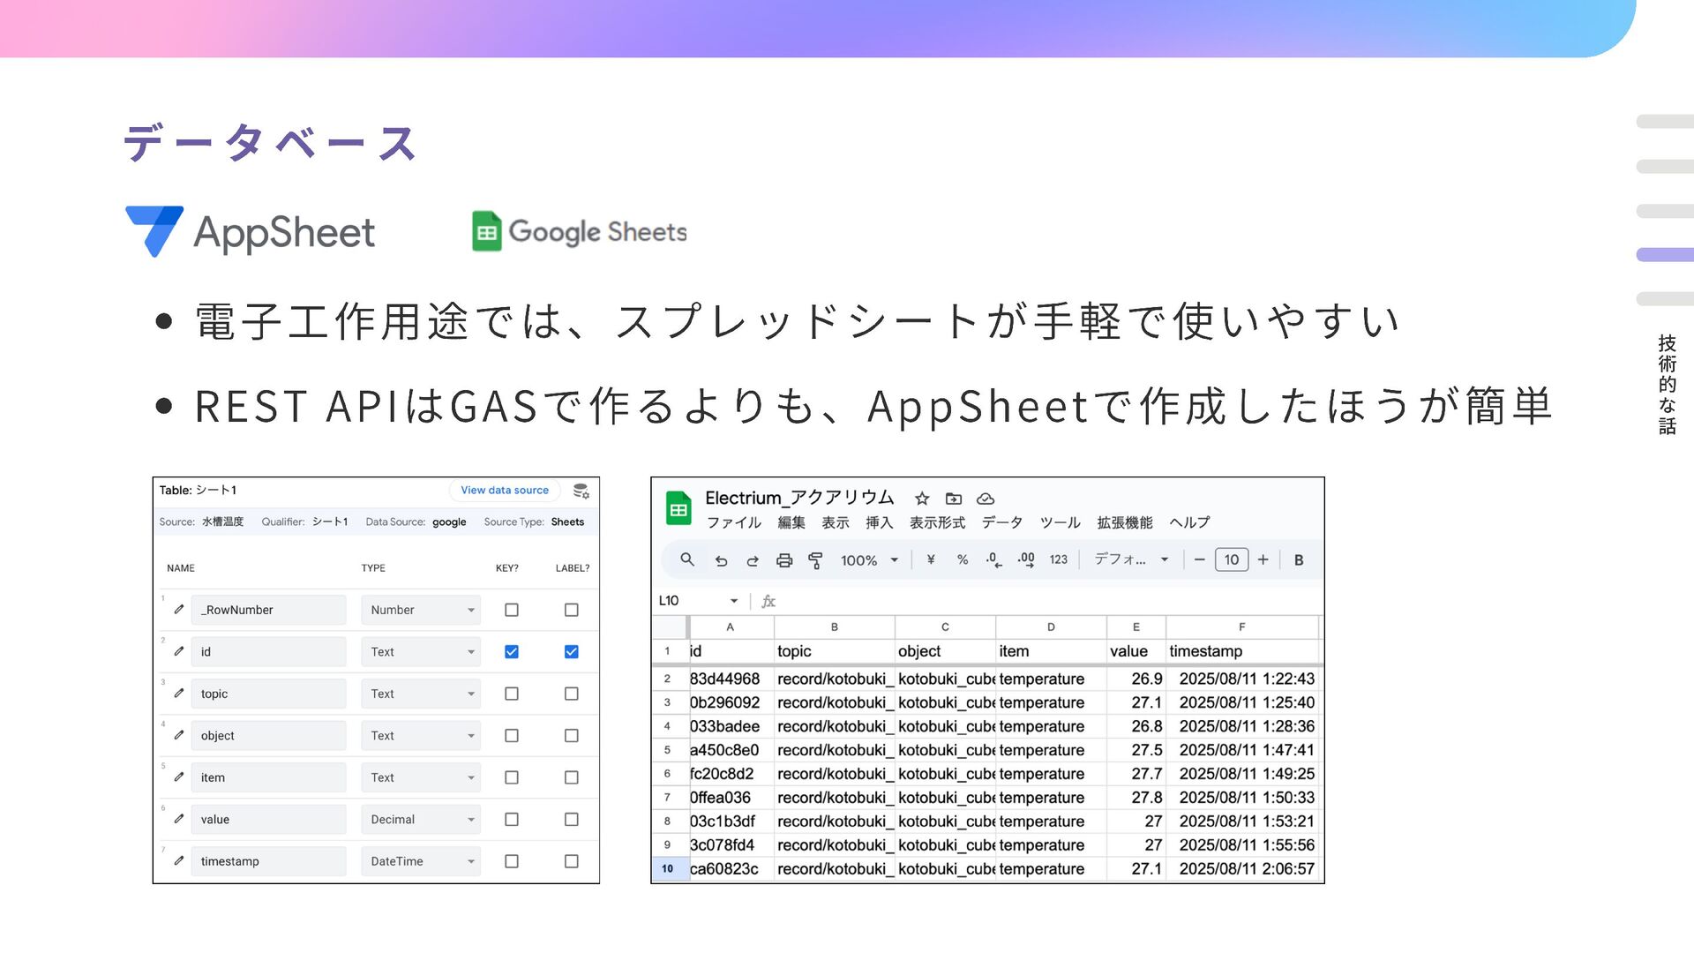Click the edit pencil for object column
The image size is (1694, 953).
[179, 735]
